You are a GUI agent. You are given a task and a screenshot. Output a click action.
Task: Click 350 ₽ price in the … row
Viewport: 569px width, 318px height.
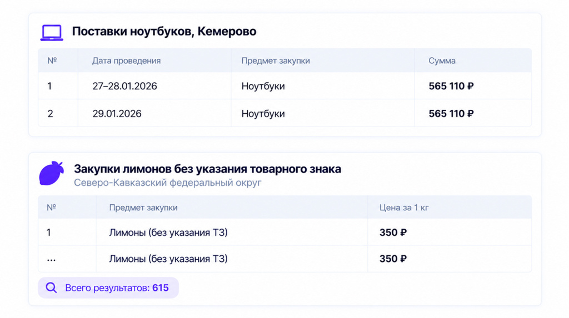(x=393, y=259)
